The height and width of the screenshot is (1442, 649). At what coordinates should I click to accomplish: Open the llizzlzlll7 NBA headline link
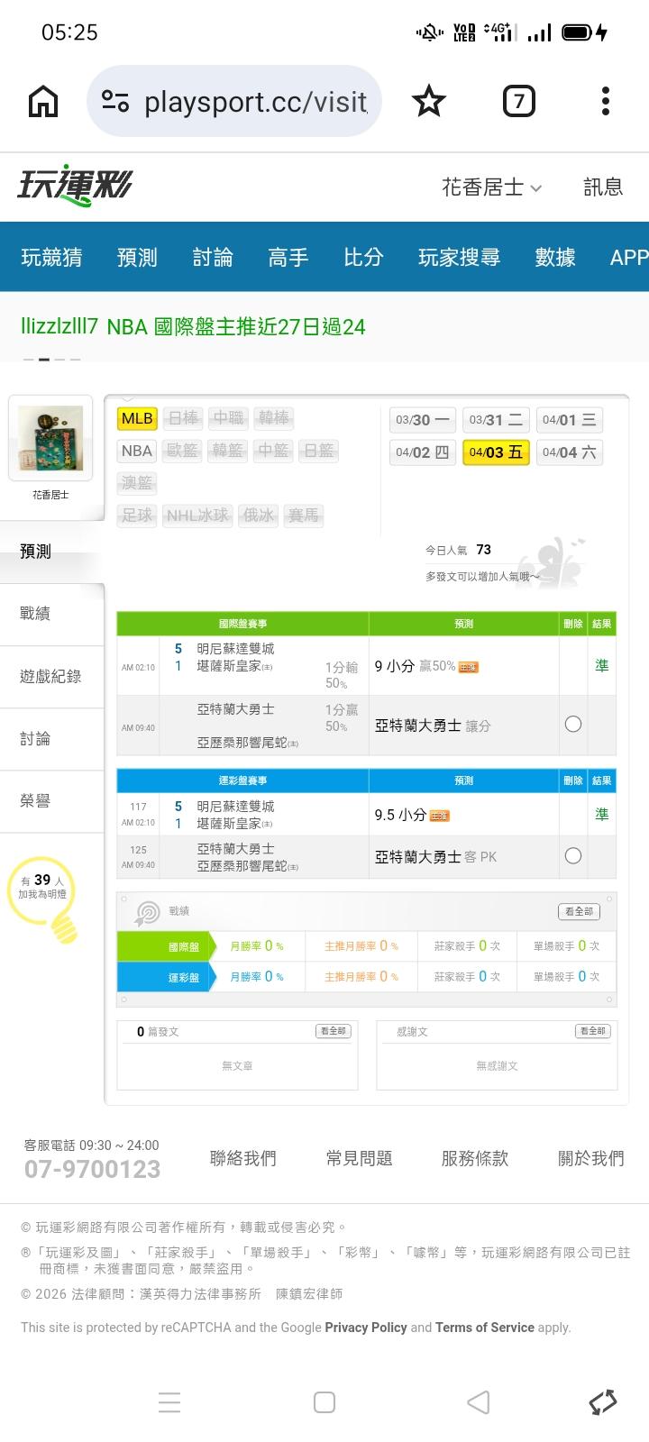(193, 327)
